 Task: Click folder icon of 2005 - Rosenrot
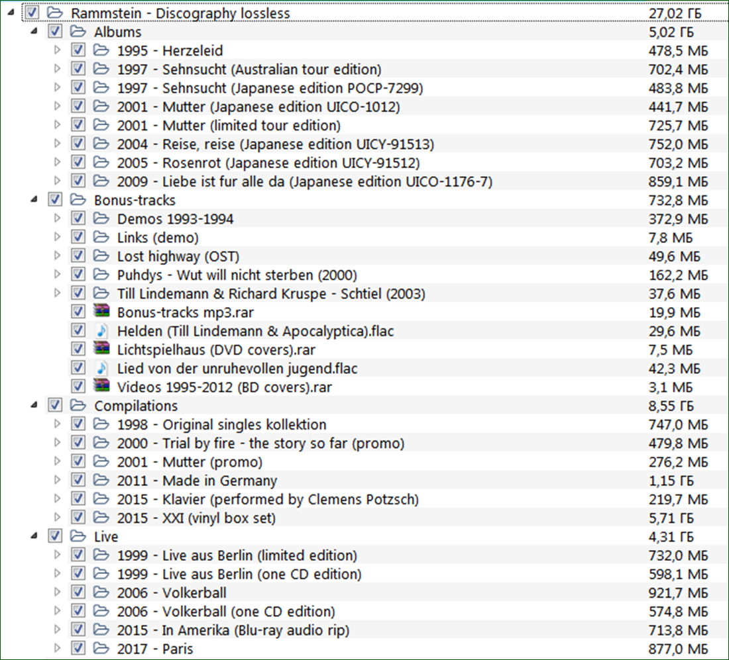101,163
